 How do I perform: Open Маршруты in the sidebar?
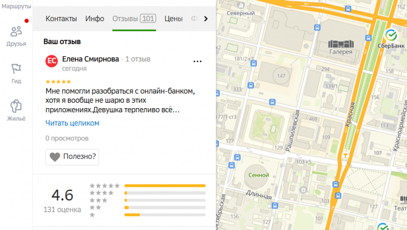click(x=16, y=6)
